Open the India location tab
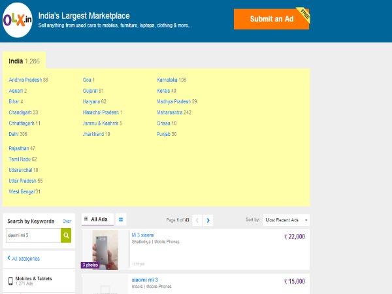Screen dimensions: 392x294 point(24,61)
